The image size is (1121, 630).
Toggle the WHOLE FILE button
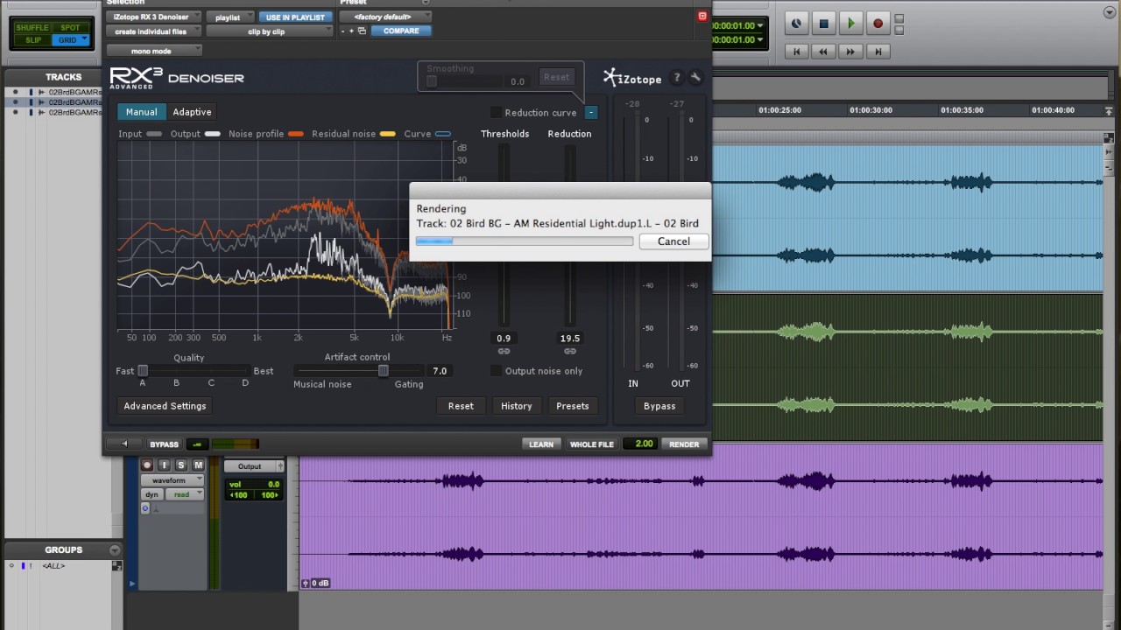coord(592,444)
